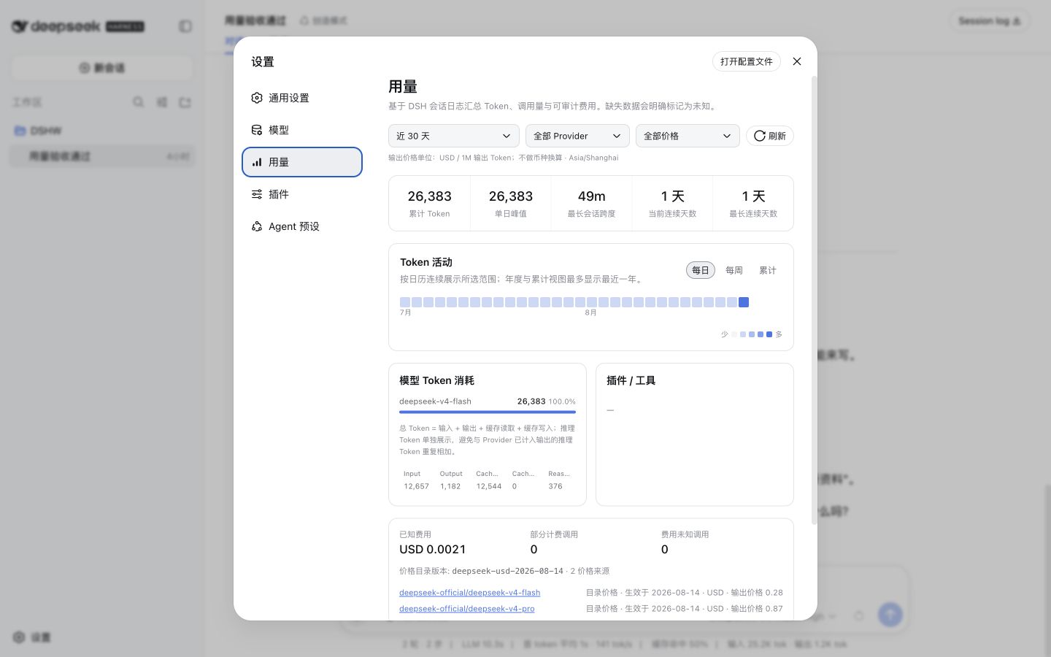Open the 全部价格 dropdown

(x=688, y=136)
